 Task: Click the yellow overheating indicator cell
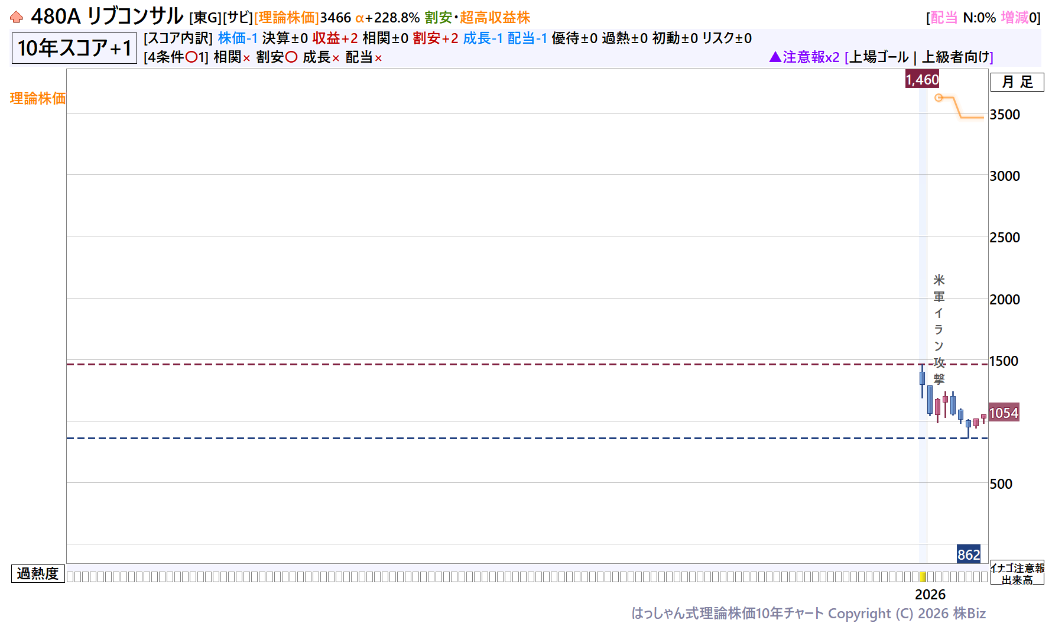[923, 577]
